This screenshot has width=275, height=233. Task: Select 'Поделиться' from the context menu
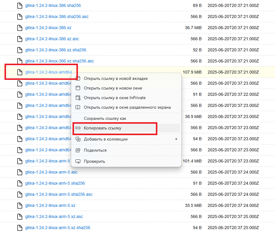(126, 150)
